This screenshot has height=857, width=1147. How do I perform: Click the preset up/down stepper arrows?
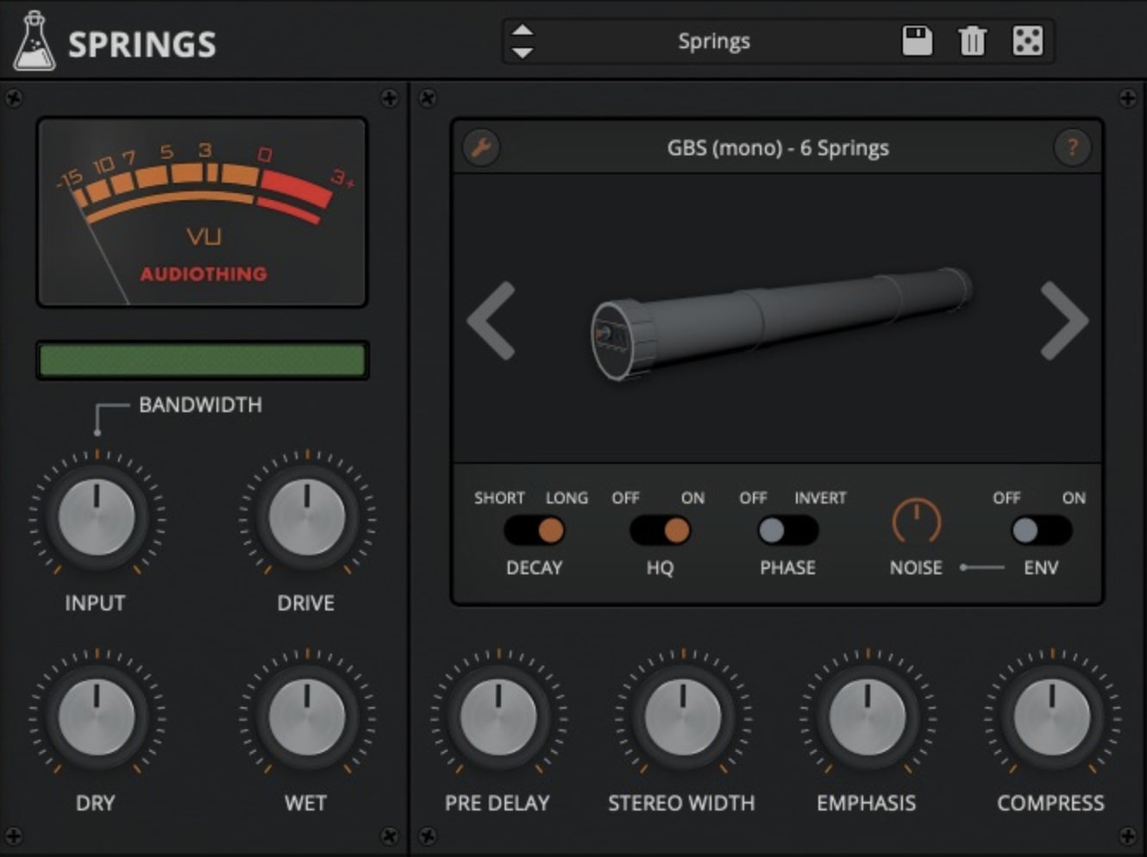523,41
